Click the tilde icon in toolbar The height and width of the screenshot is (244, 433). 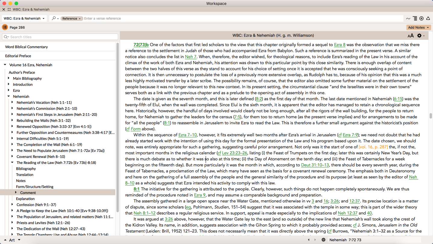click(x=408, y=19)
